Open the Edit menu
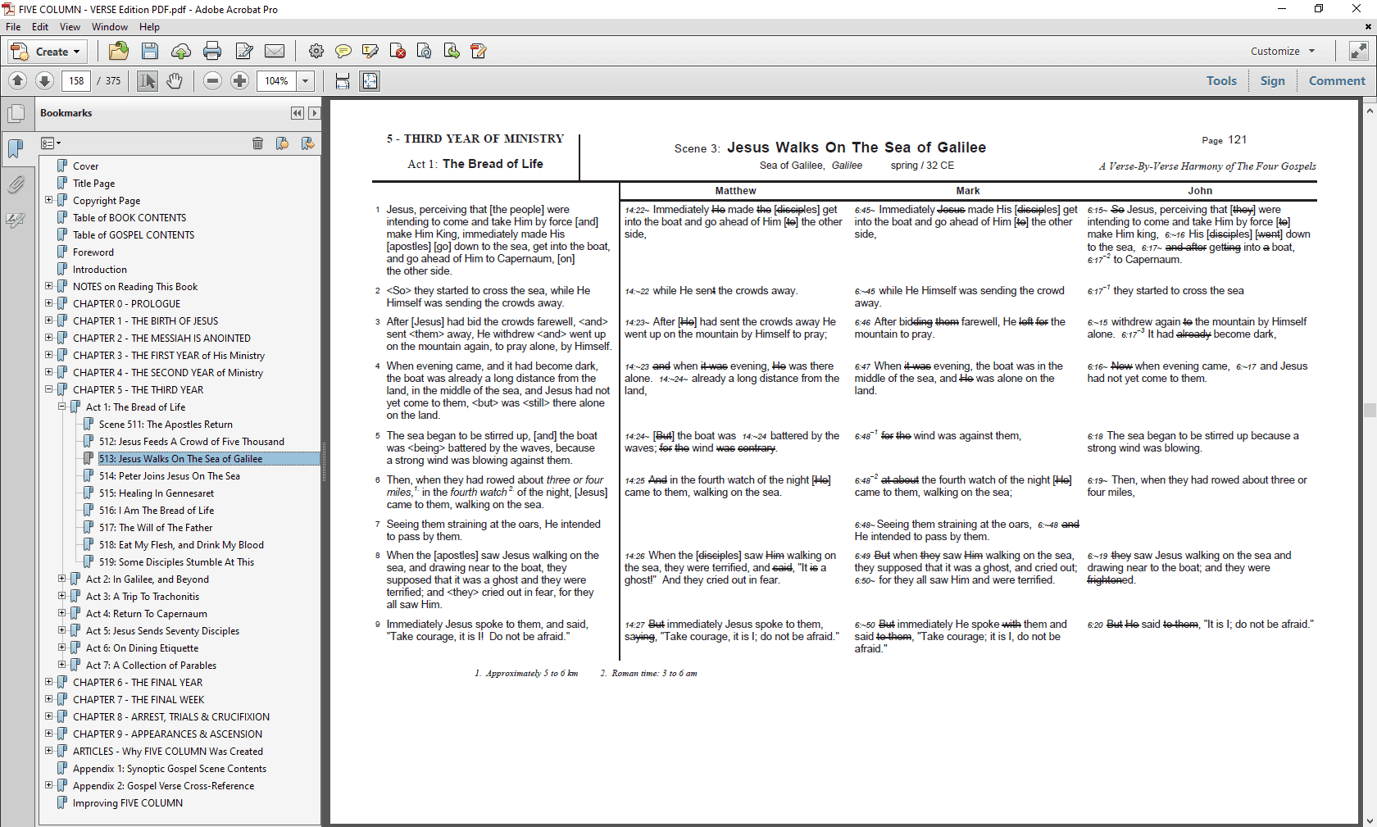The width and height of the screenshot is (1377, 827). (x=40, y=27)
